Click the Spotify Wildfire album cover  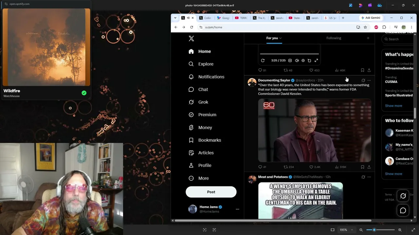click(x=46, y=47)
